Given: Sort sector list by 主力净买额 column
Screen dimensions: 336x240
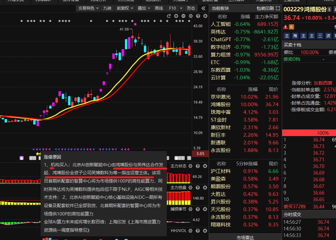Looking at the screenshot, I should (x=266, y=17).
